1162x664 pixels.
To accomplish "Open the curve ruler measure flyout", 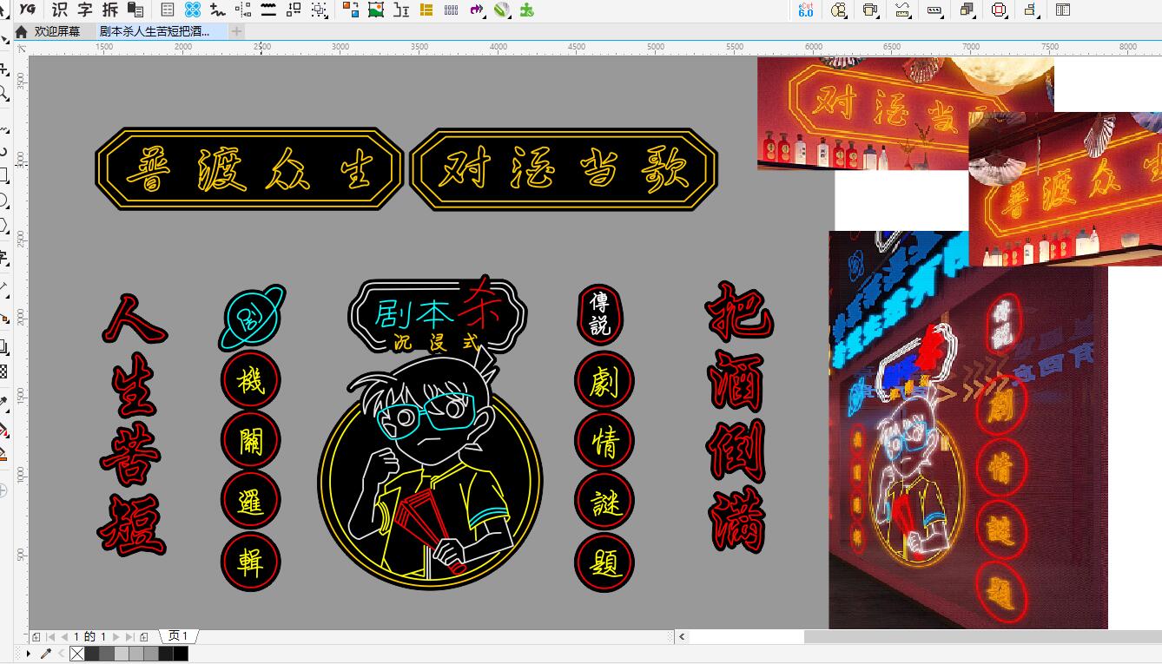I will tap(902, 10).
